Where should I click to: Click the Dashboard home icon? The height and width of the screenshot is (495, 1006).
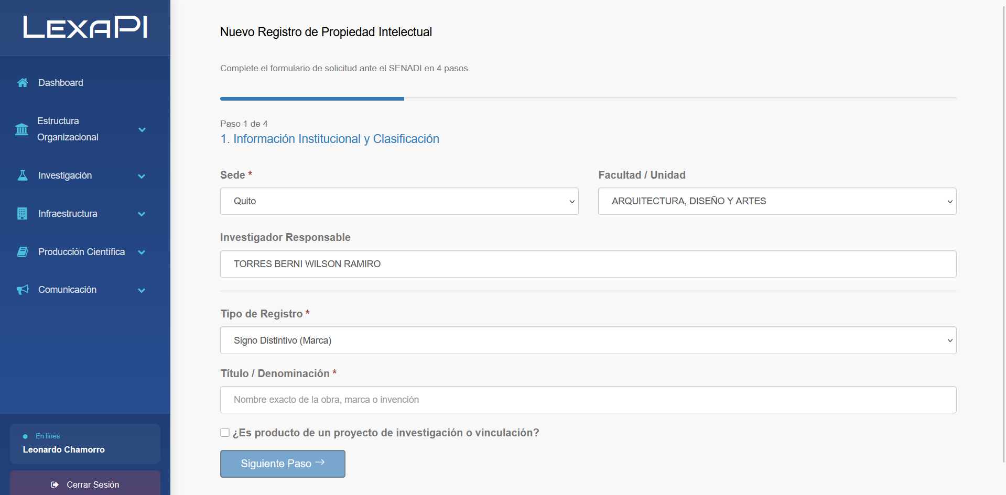(23, 83)
